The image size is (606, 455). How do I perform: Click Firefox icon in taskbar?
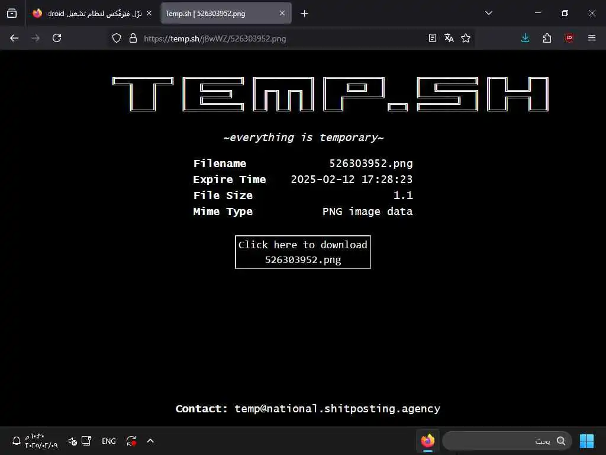point(428,441)
